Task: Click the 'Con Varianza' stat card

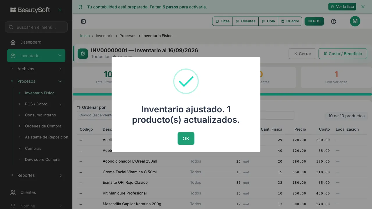Action: click(336, 78)
